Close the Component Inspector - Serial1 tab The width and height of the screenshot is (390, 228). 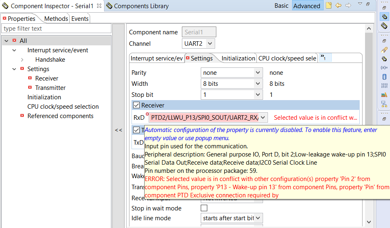99,6
